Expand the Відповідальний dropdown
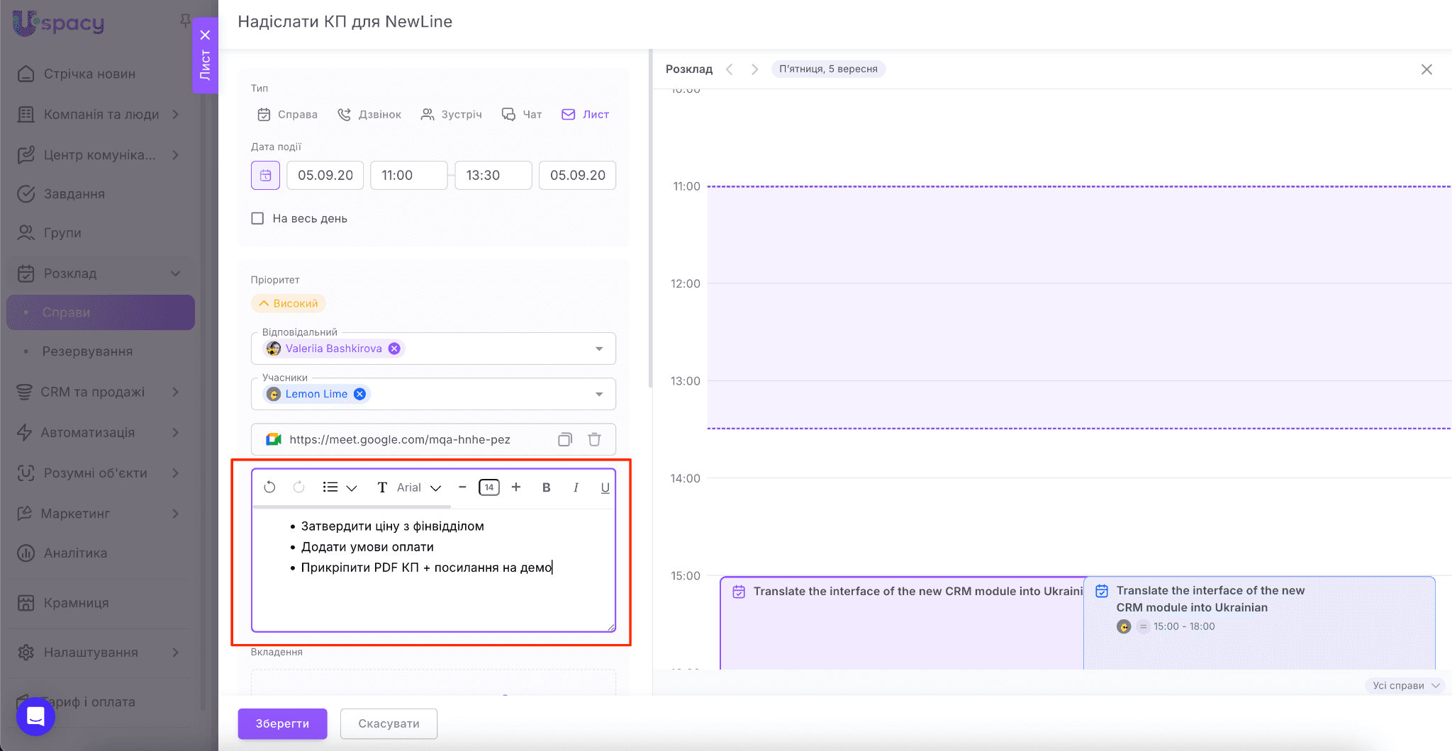Screen dimensions: 1452x751 point(599,349)
